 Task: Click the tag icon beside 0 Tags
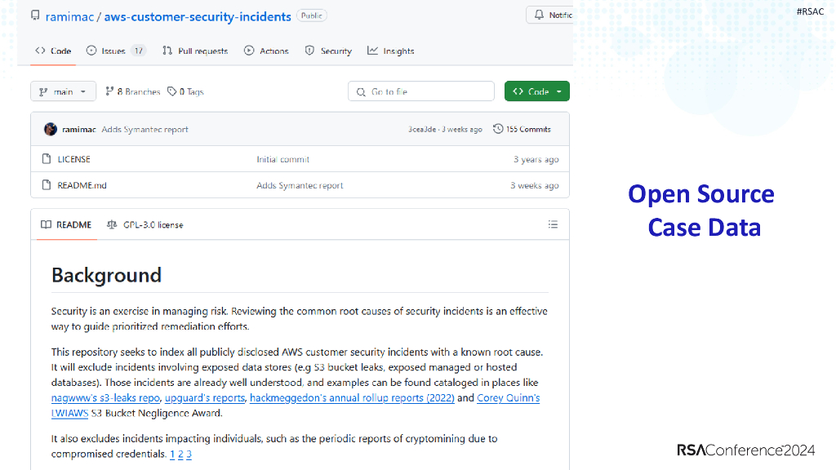coord(171,91)
